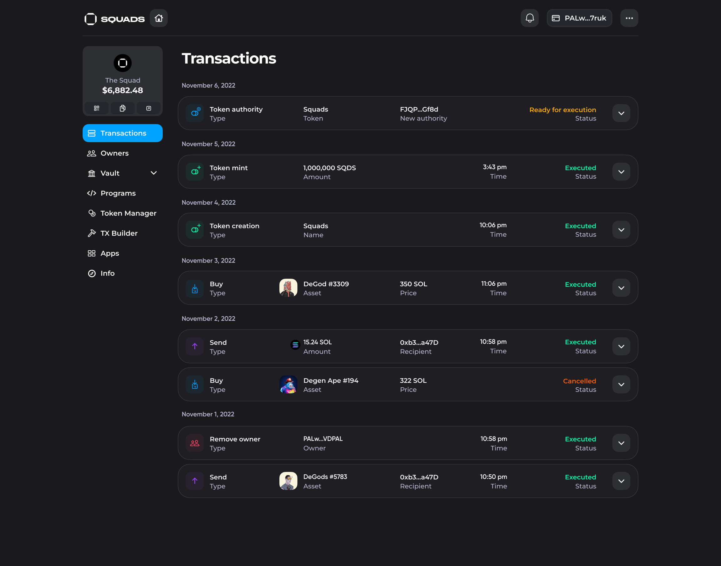Click the Squads logo
The width and height of the screenshot is (721, 566).
[114, 19]
